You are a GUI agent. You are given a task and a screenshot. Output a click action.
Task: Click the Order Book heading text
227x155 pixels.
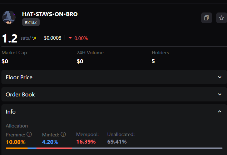(x=20, y=95)
